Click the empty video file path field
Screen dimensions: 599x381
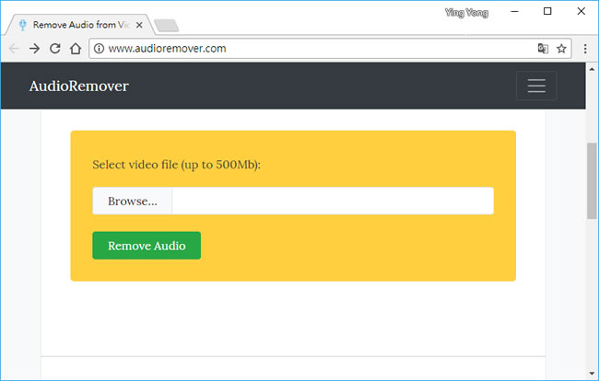coord(332,202)
